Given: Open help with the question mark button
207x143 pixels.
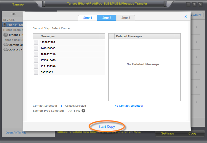Looking at the screenshot, I should pos(194,5).
